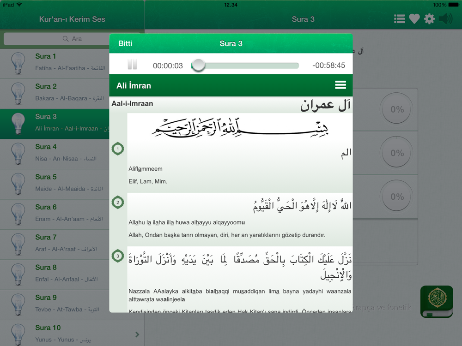Viewport: 462px width, 346px height.
Task: Click the battery indicator in status bar
Action: pos(454,5)
